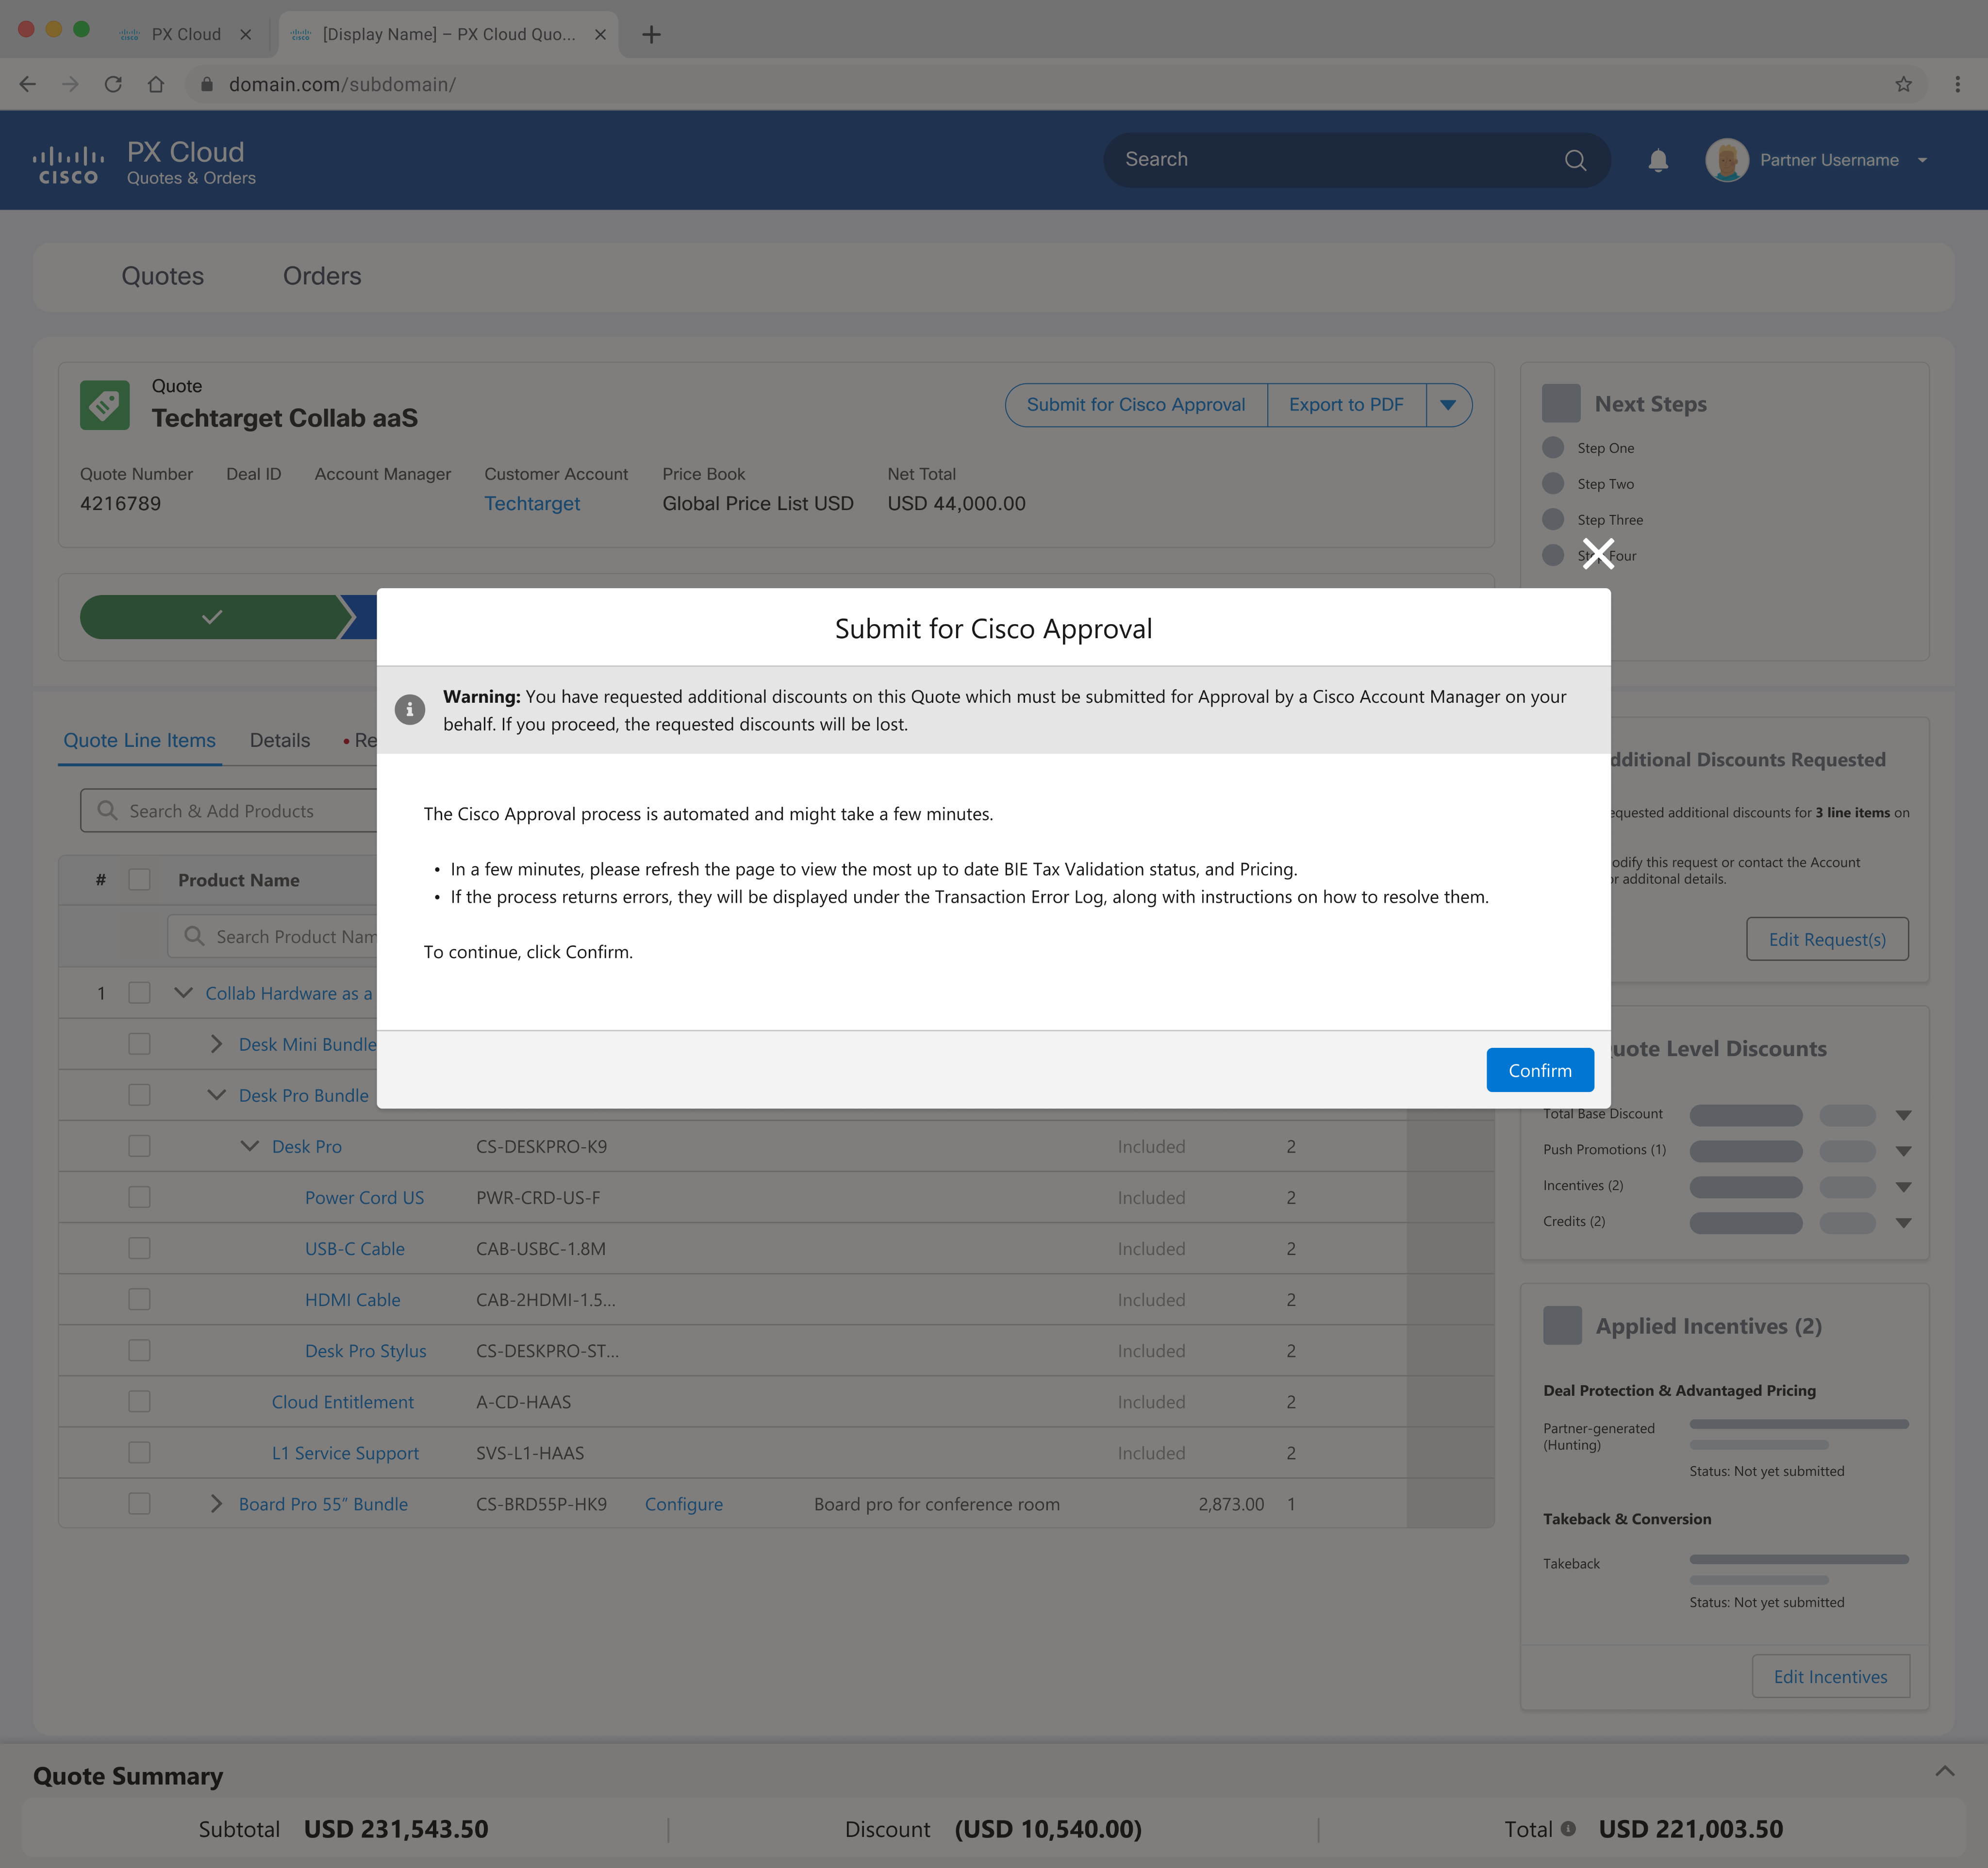This screenshot has width=1988, height=1868.
Task: Open the Details tab
Action: [x=279, y=740]
